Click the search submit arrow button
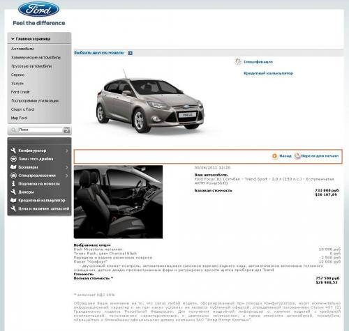This screenshot has width=349, height=331. click(x=66, y=130)
